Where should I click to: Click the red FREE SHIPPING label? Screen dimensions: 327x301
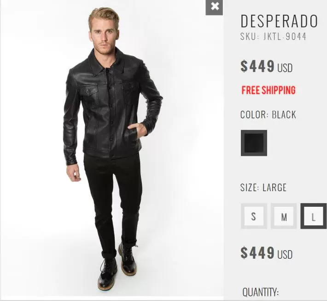(269, 90)
